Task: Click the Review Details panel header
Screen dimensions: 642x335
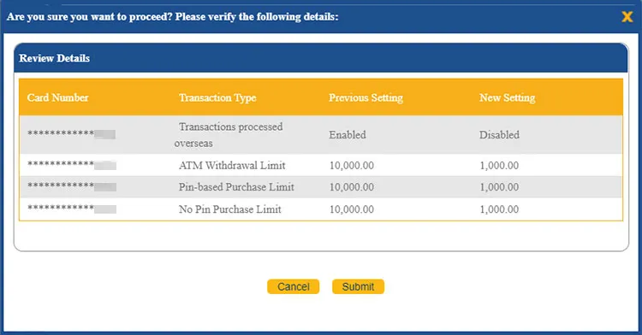Action: click(321, 58)
